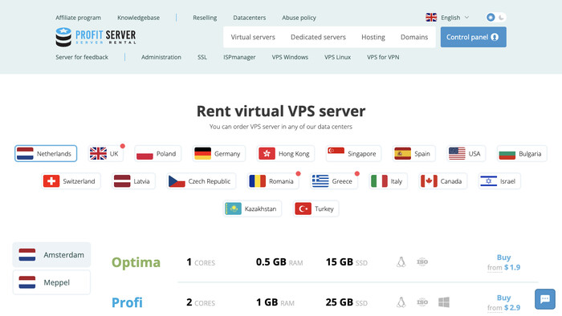
Task: Click the Windows icon in Profi row
Action: click(x=444, y=302)
